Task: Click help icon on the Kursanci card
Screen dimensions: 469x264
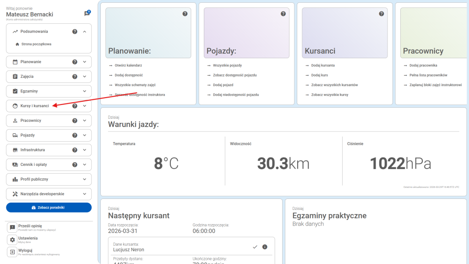Action: (382, 14)
